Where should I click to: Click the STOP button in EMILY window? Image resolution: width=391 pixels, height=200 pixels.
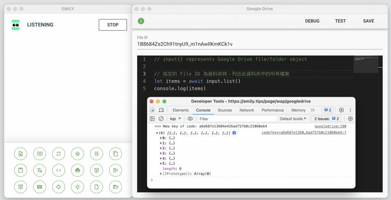[113, 25]
